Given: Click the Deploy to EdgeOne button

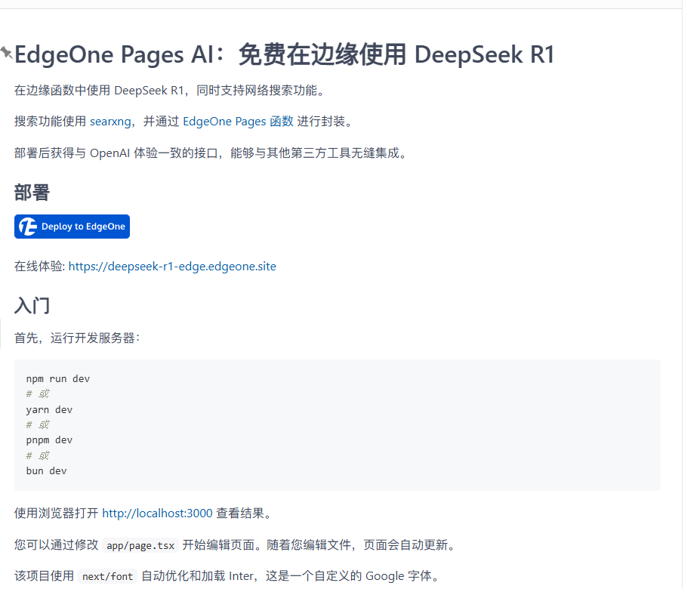Looking at the screenshot, I should tap(72, 227).
